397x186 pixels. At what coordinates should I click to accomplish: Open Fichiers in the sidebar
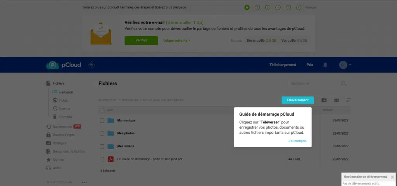pos(55,83)
